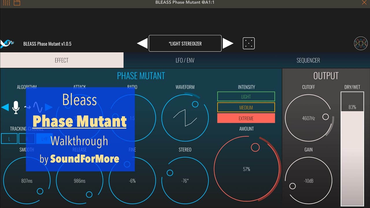Select LIGHT intensity
This screenshot has height=208, width=370.
(246, 96)
